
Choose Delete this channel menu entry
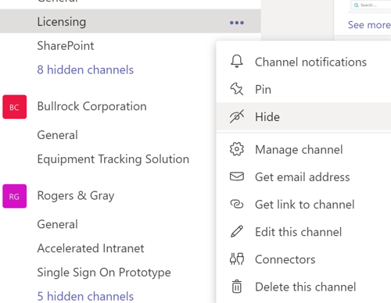pyautogui.click(x=303, y=287)
